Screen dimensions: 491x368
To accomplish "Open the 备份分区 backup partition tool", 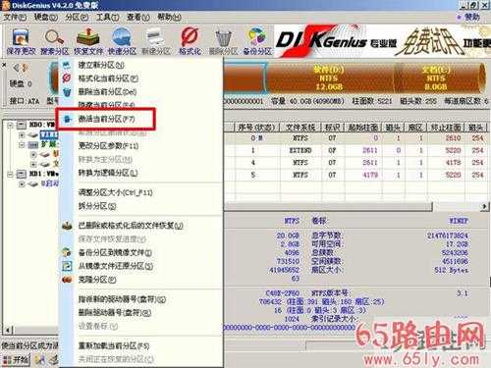I will [257, 41].
